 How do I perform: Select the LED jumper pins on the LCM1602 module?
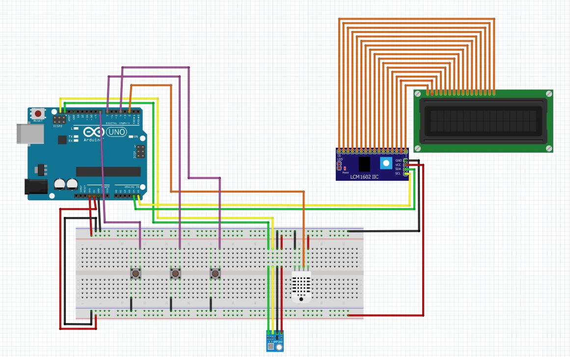339,166
